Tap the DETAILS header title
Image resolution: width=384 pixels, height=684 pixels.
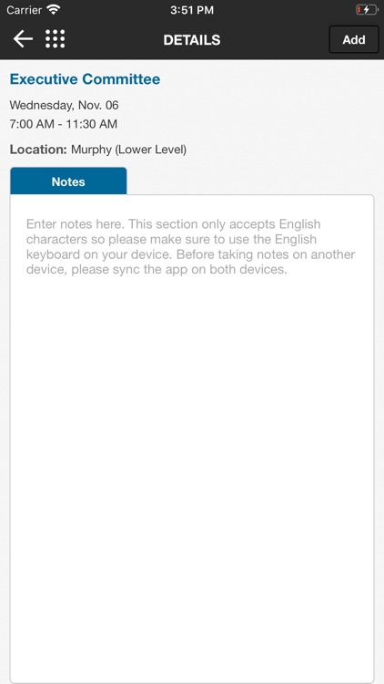pyautogui.click(x=192, y=40)
